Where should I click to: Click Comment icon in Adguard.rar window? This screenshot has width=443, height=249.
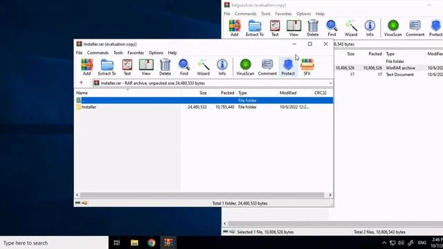[415, 28]
